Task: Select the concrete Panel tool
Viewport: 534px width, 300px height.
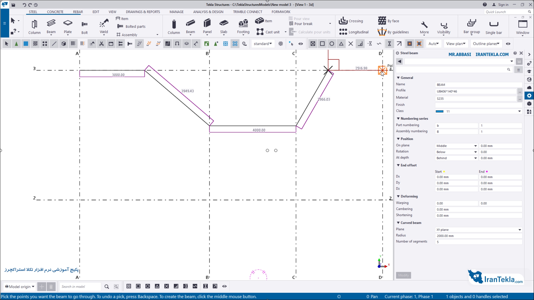Action: (207, 27)
